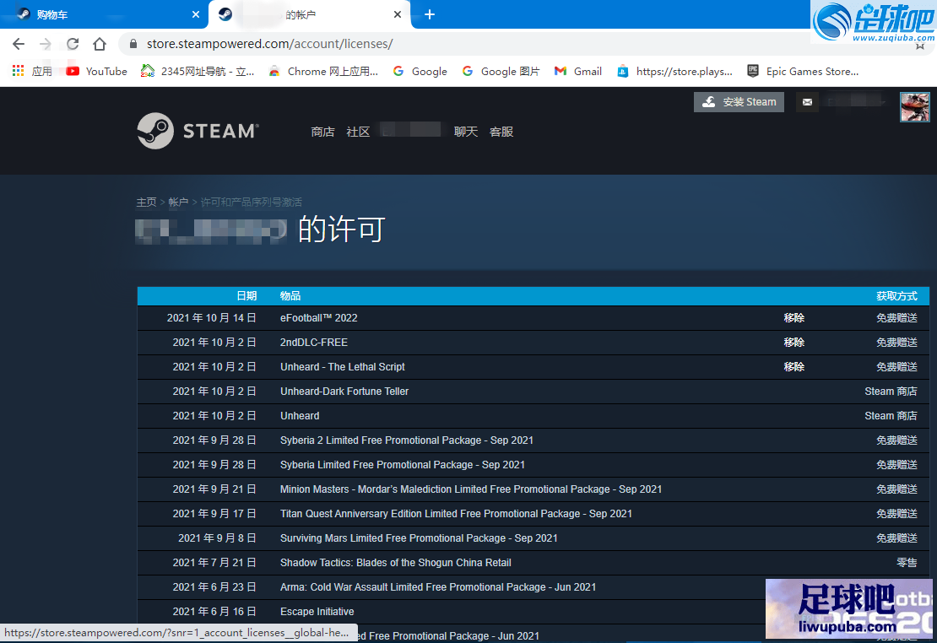The height and width of the screenshot is (643, 937).
Task: Open the username dropdown beside the envelope
Action: click(856, 102)
